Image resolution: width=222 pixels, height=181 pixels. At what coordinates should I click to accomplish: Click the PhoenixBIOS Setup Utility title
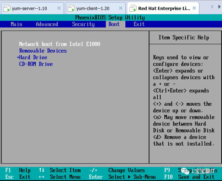(110, 18)
